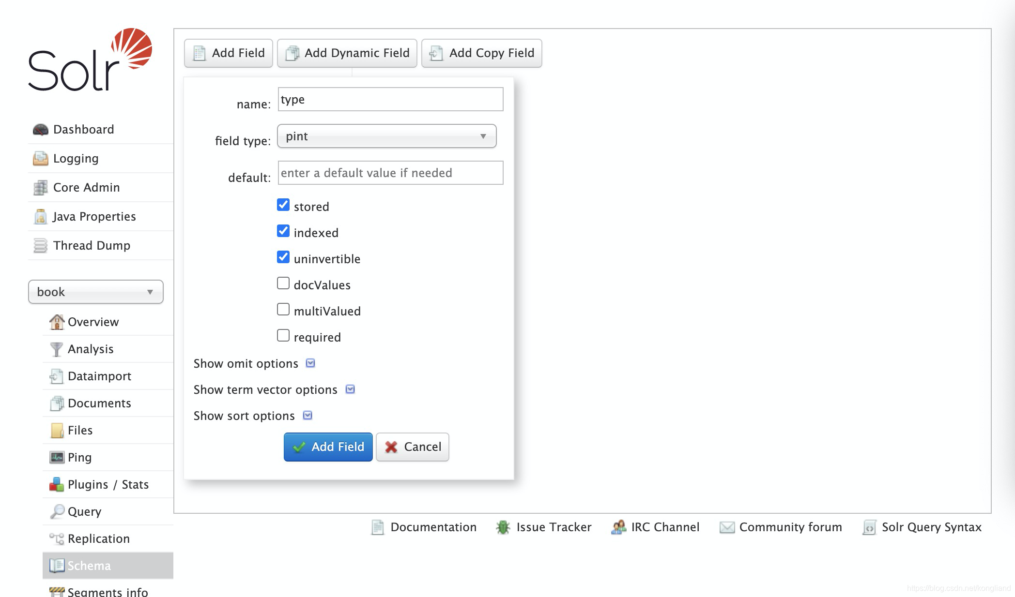This screenshot has height=597, width=1015.
Task: Open Core Admin
Action: tap(86, 187)
